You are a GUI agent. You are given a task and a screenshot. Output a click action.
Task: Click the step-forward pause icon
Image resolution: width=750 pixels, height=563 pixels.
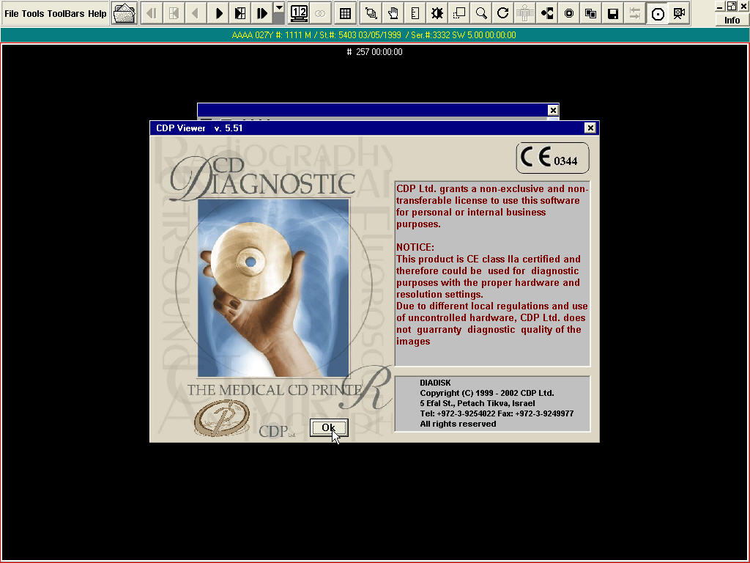coord(261,13)
